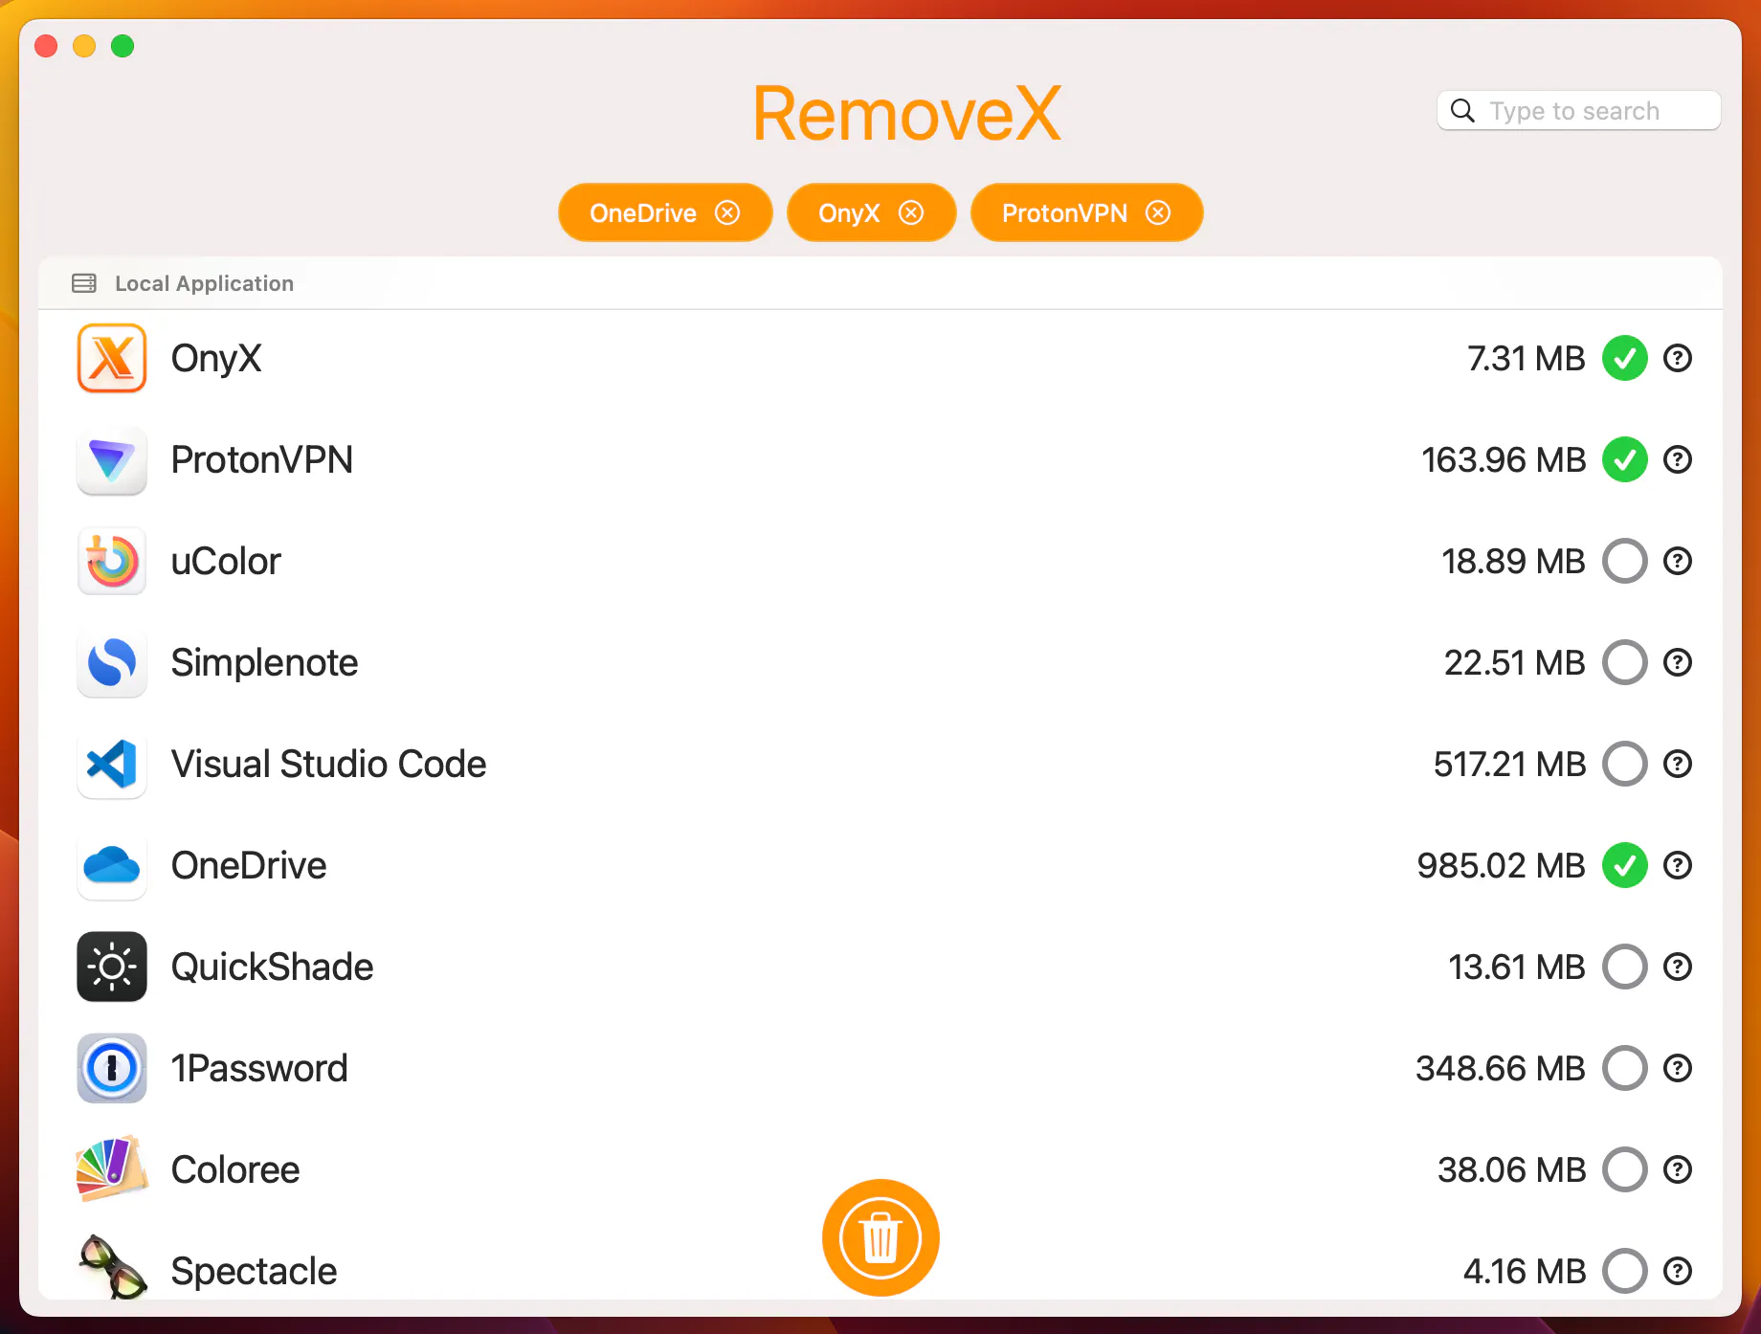Click the Coloree name

click(235, 1169)
